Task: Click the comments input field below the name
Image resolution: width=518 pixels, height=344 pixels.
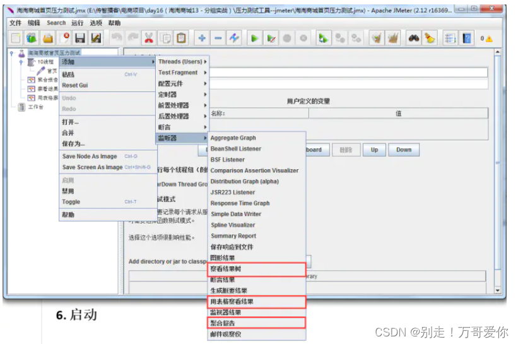Action: pos(348,84)
